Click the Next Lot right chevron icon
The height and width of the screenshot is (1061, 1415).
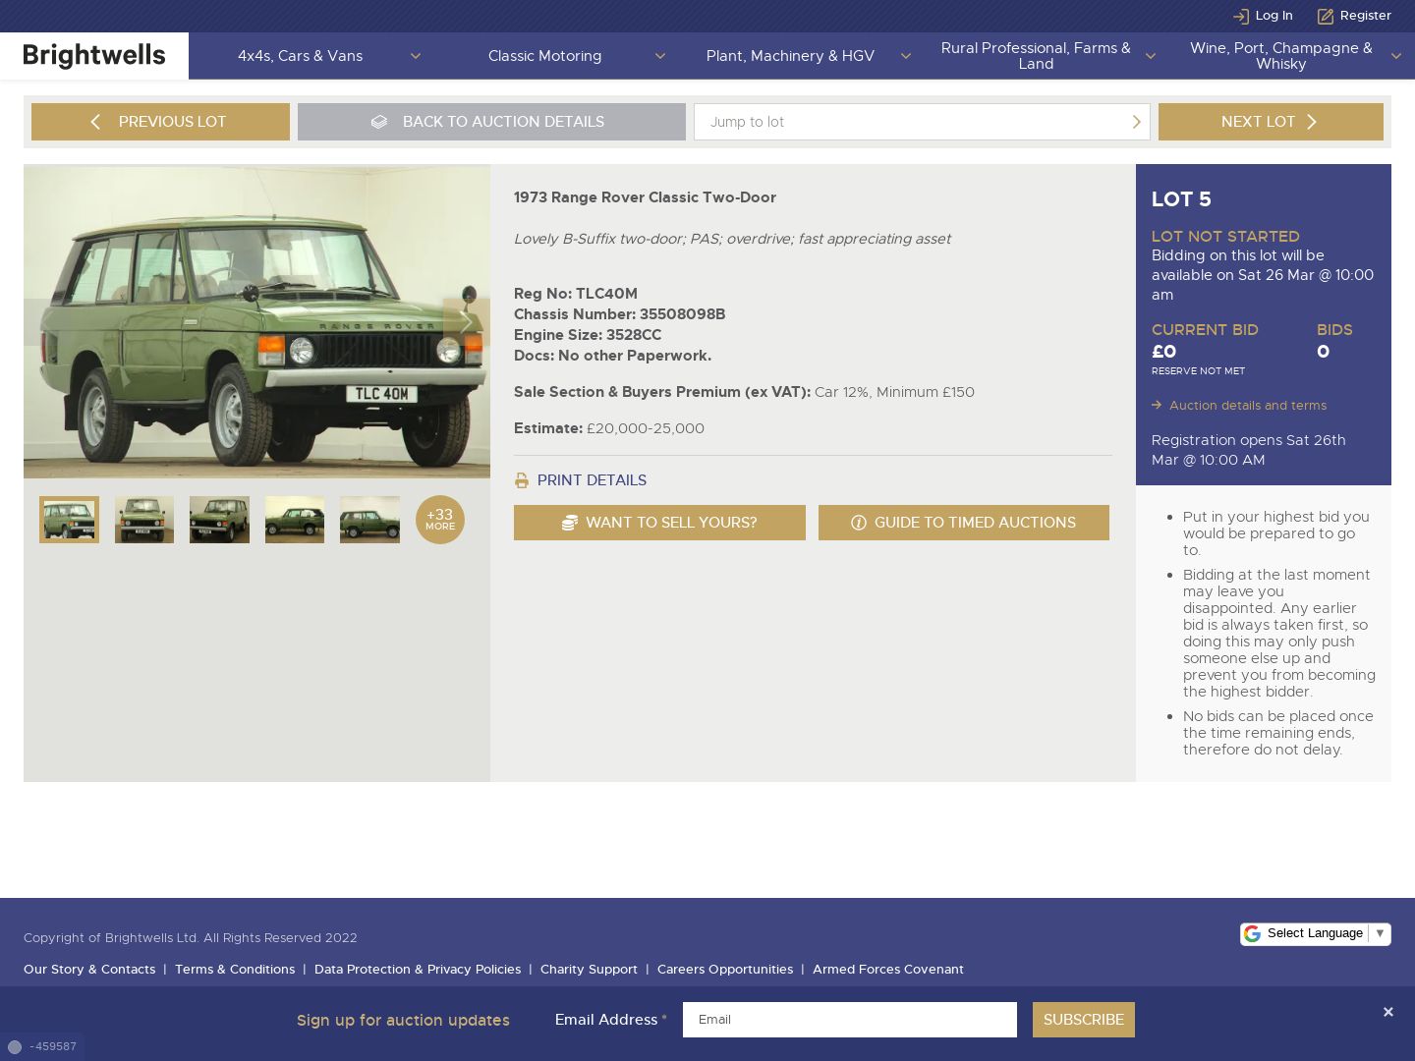(1311, 122)
